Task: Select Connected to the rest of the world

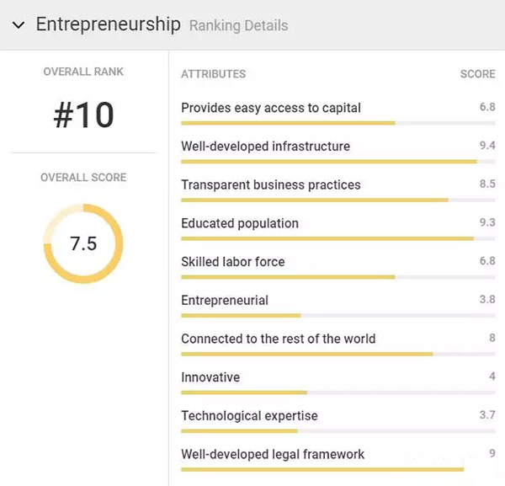Action: pyautogui.click(x=278, y=339)
